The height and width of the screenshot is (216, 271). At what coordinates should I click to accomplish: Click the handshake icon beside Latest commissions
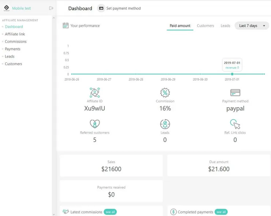[66, 212]
